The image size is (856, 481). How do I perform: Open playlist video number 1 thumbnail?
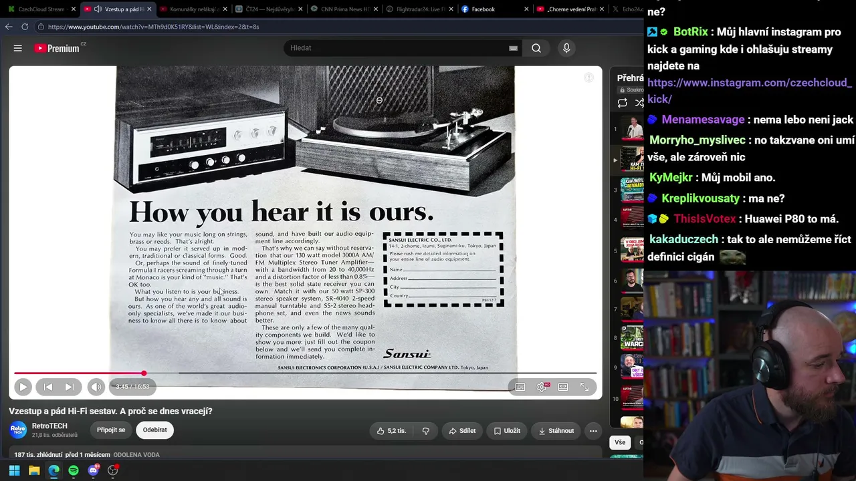click(631, 128)
